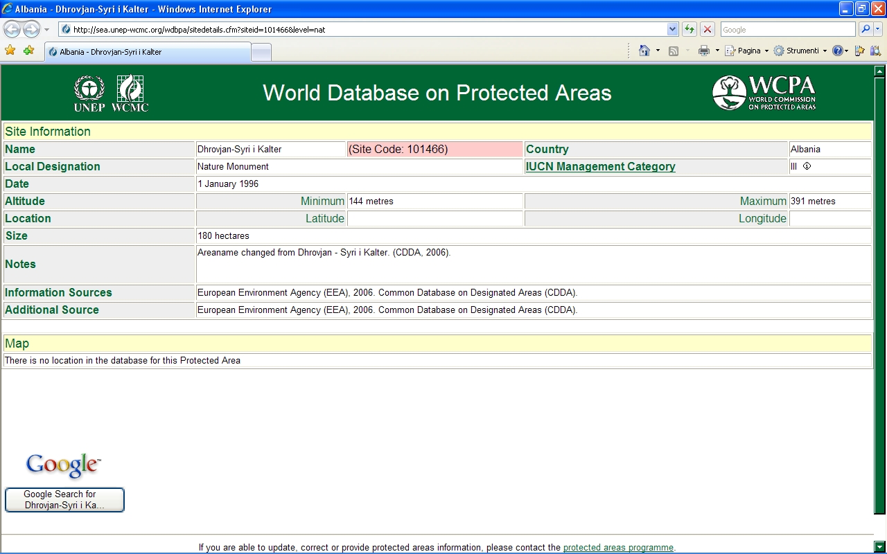The image size is (887, 554).
Task: Expand the address bar history dropdown
Action: [x=672, y=29]
